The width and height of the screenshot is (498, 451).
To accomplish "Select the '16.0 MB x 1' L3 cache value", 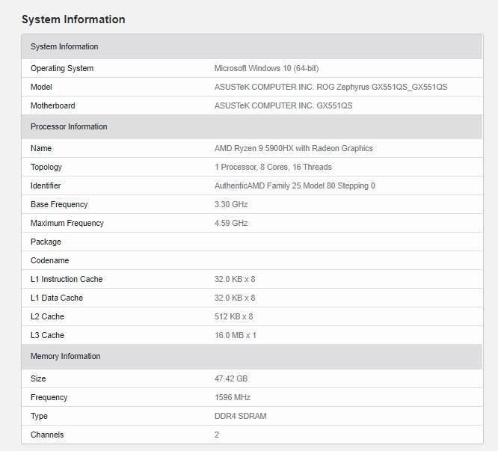I will click(x=236, y=336).
